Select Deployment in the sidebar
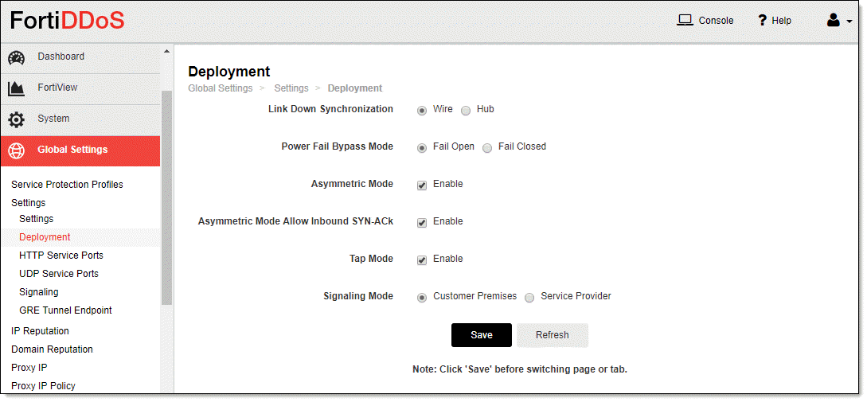This screenshot has height=402, width=867. 45,236
